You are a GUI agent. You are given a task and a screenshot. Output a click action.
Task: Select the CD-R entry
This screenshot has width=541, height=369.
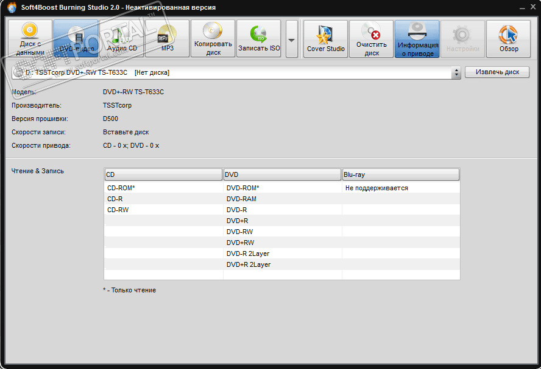pos(115,199)
